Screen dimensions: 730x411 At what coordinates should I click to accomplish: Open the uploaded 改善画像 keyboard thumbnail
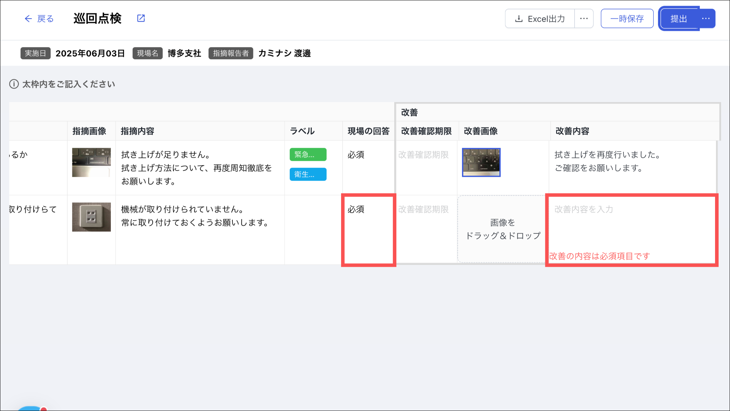click(481, 162)
